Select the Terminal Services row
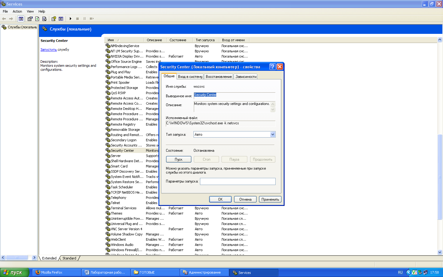Screen dimensions: 443x277 pyautogui.click(x=177, y=208)
